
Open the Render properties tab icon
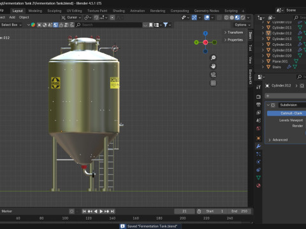click(258, 97)
